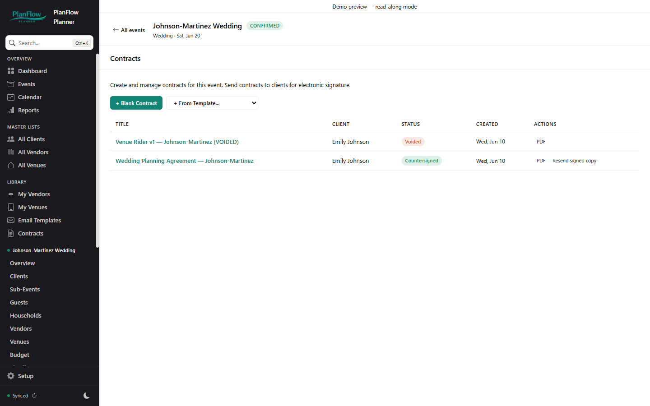Go to All Vendors
This screenshot has width=650, height=406.
click(33, 152)
